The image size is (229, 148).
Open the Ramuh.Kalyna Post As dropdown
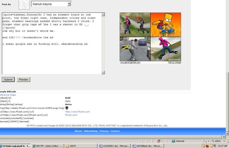[x=69, y=4]
